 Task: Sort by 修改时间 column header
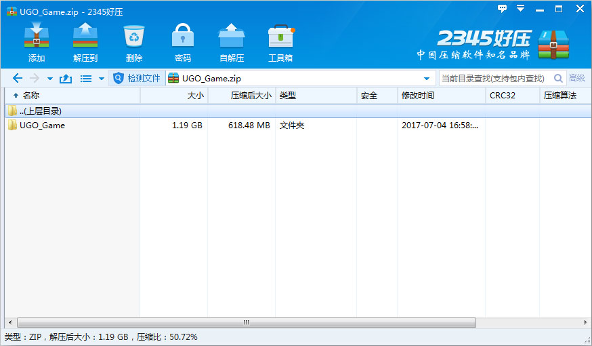click(442, 95)
